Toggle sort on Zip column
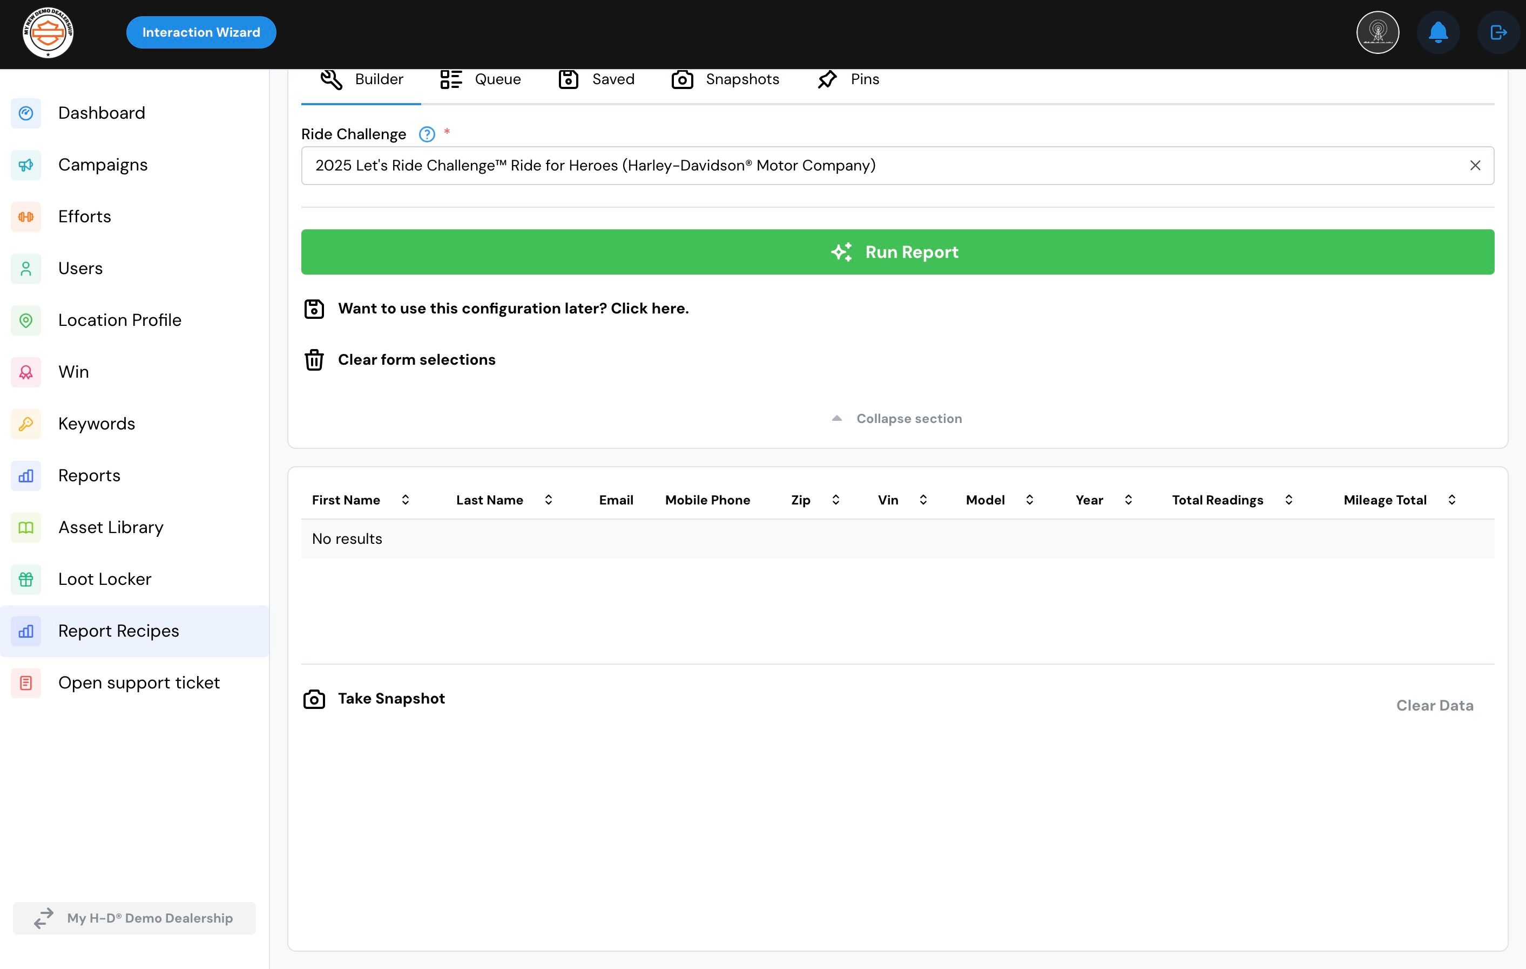This screenshot has width=1526, height=969. tap(835, 500)
